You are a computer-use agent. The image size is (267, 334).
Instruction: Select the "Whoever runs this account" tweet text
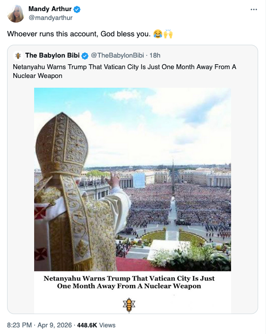click(x=79, y=34)
